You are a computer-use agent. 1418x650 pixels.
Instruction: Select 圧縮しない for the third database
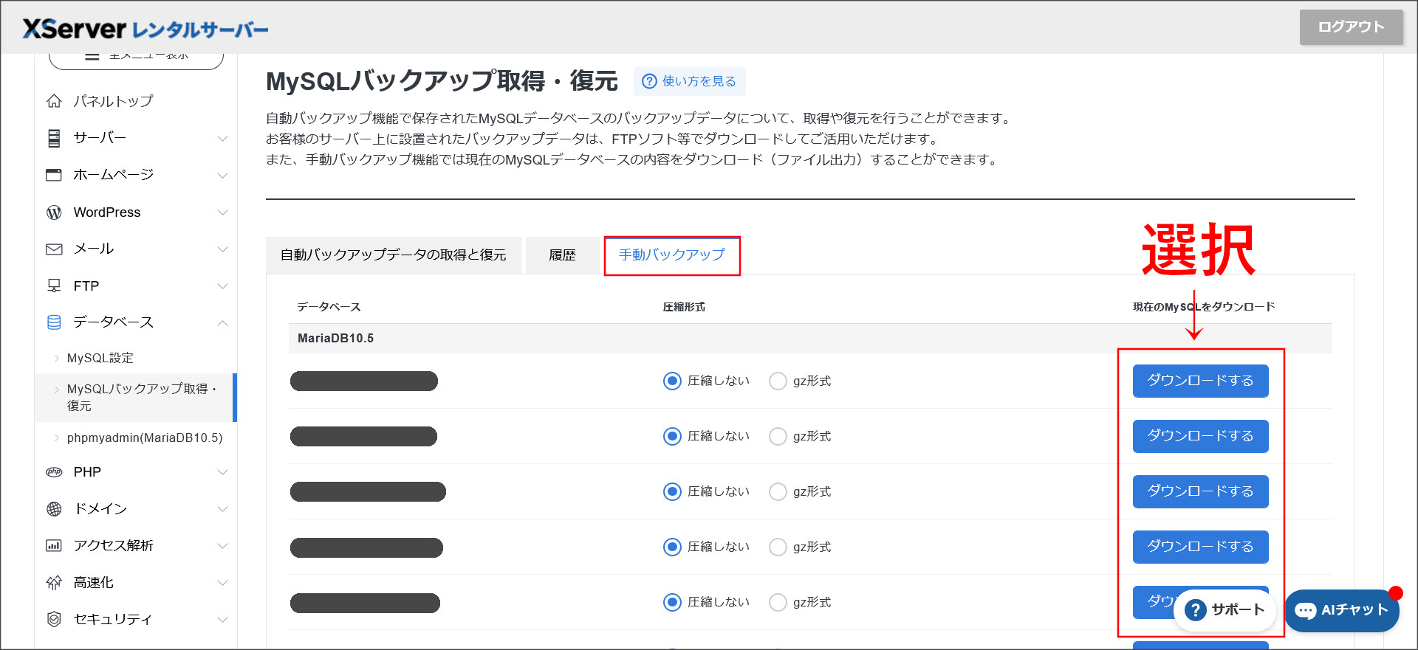[x=672, y=491]
